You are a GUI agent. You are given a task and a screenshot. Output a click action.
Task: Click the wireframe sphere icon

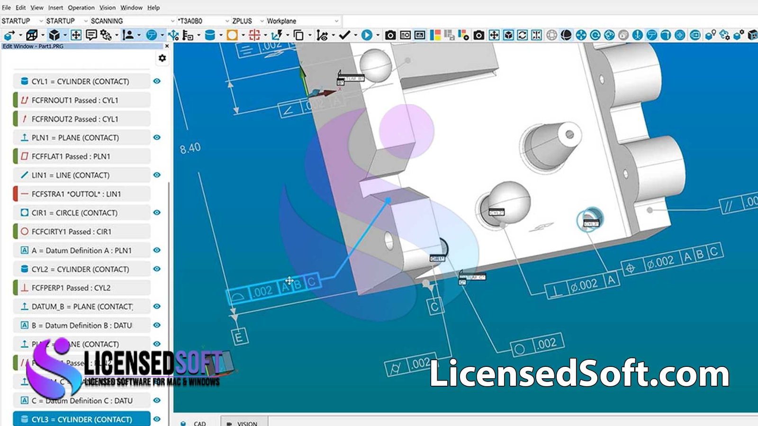(x=551, y=35)
